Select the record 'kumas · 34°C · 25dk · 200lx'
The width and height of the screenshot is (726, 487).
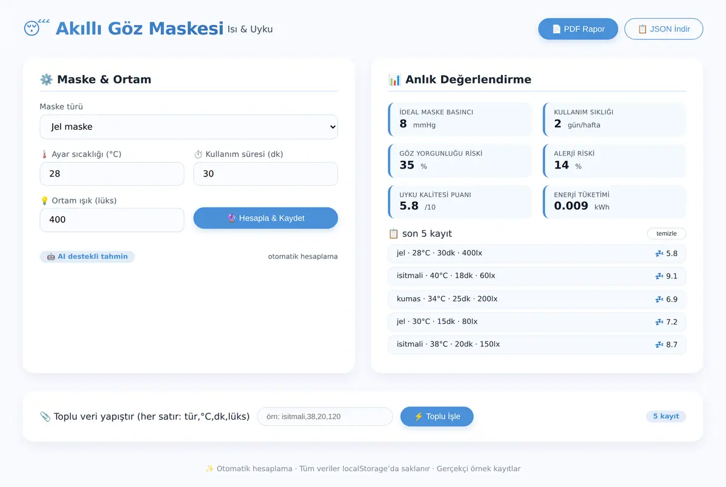(x=537, y=299)
